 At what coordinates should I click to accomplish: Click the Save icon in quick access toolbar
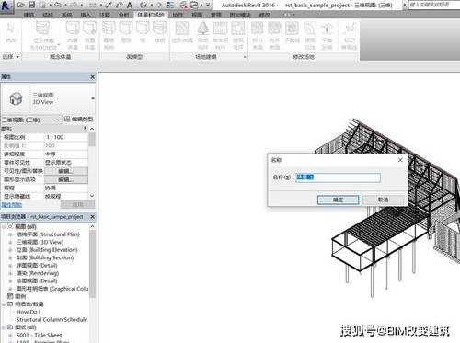[31, 5]
